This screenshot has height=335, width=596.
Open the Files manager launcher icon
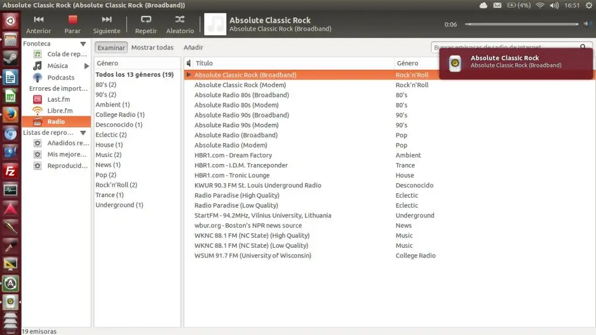[10, 40]
